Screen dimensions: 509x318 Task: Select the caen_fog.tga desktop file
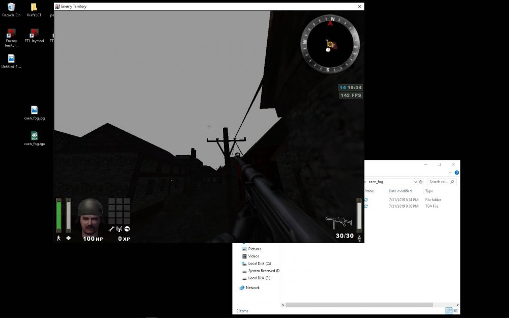click(x=35, y=138)
